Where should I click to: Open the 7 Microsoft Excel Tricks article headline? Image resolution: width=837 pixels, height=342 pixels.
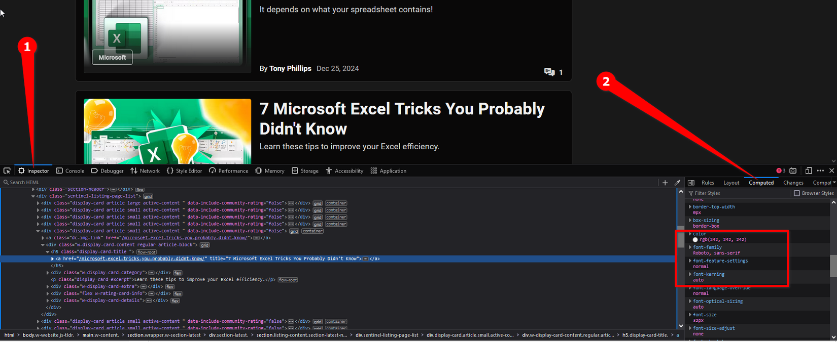click(x=402, y=118)
